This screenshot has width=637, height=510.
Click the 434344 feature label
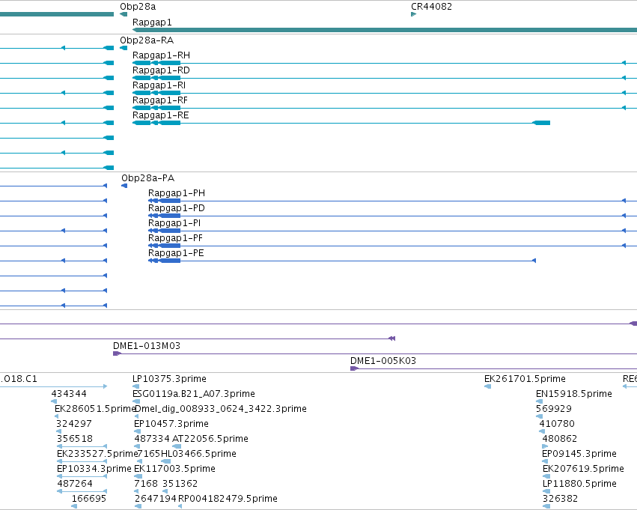point(69,394)
